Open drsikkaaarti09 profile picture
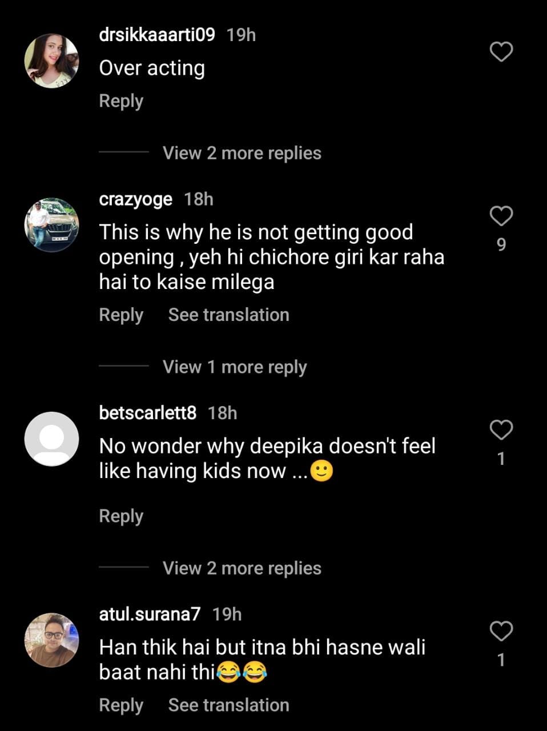Viewport: 547px width, 731px height. point(51,61)
